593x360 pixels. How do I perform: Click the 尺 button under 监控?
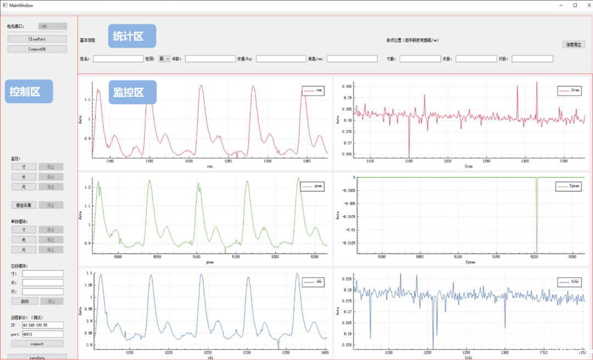[x=24, y=187]
